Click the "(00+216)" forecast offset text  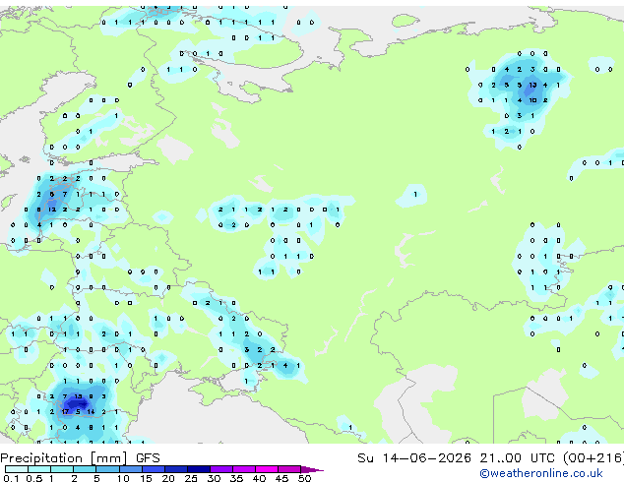593,458
